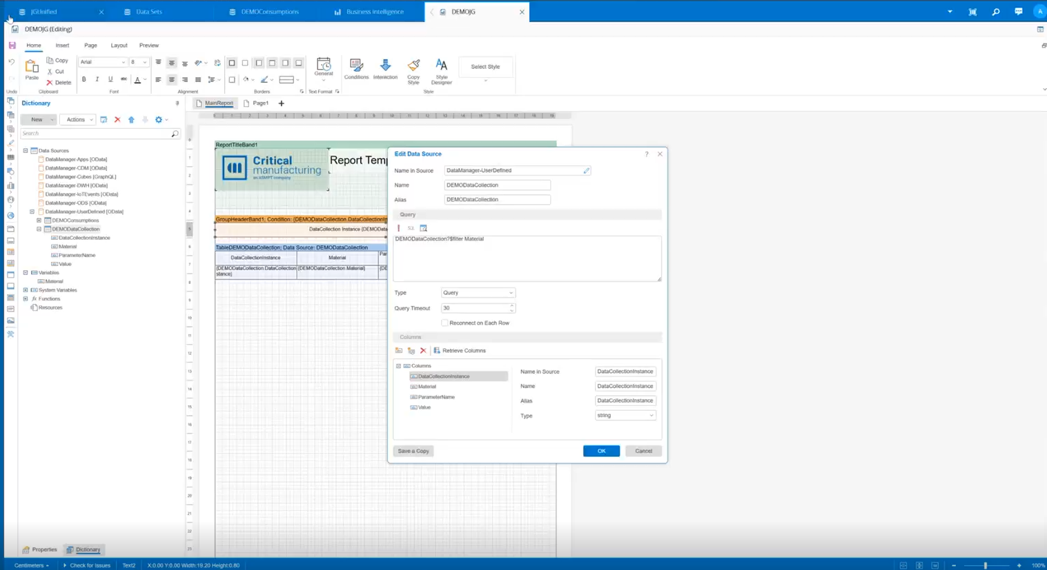Viewport: 1047px width, 570px height.
Task: Open the border fill color picker
Action: (248, 80)
